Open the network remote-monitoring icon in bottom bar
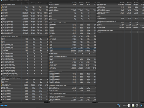This screenshot has width=144, height=108. coord(119,105)
